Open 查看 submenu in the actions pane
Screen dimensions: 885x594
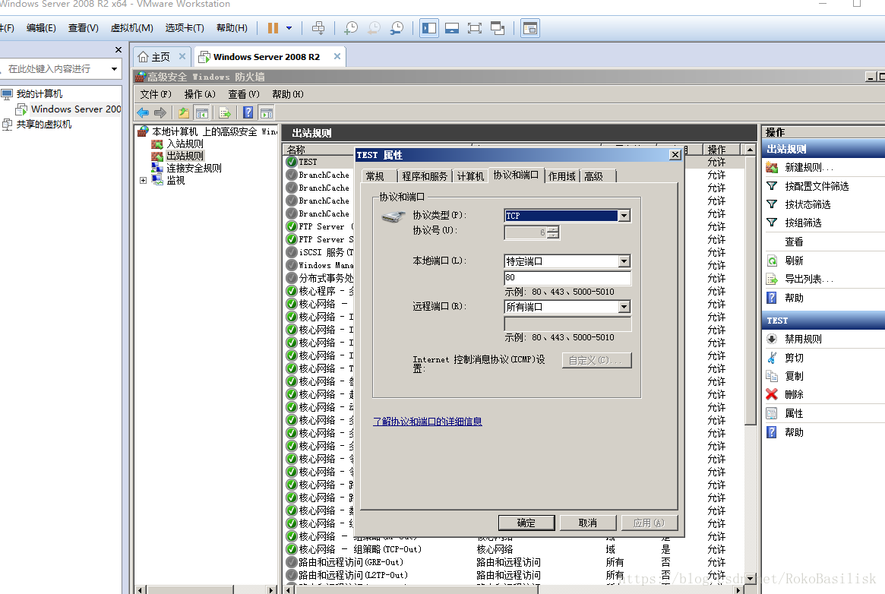coord(794,242)
